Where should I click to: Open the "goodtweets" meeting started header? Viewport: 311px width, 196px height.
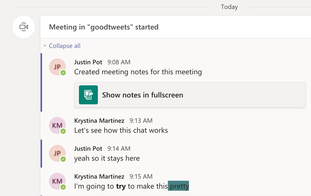pos(104,27)
